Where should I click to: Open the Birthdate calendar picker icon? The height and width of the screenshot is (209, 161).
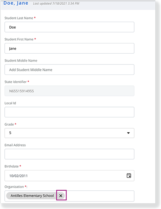coord(129,176)
